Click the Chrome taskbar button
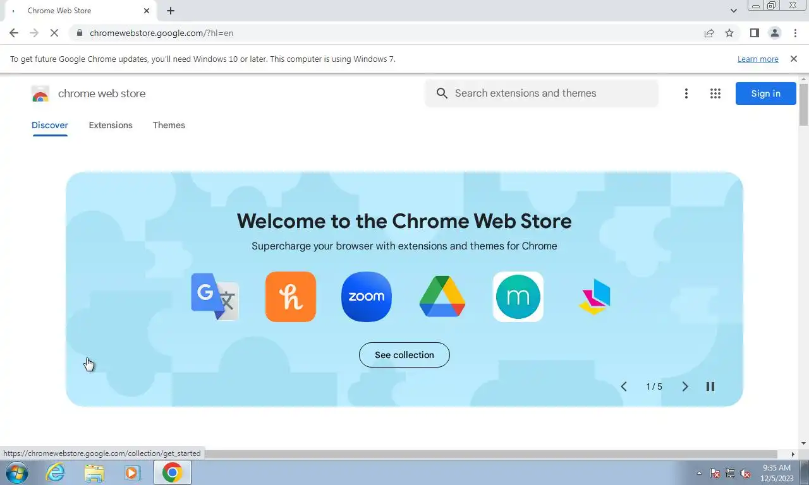The width and height of the screenshot is (809, 485). point(172,472)
